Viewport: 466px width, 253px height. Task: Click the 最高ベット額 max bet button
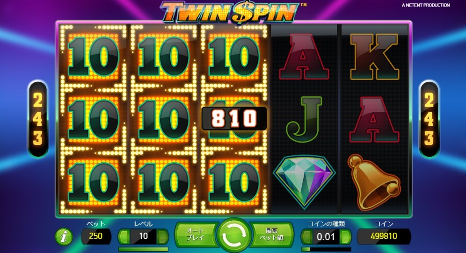click(272, 234)
